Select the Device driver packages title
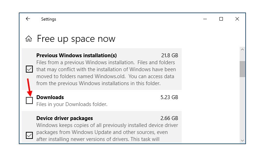Viewport: 262px width, 157px height. [x=65, y=118]
